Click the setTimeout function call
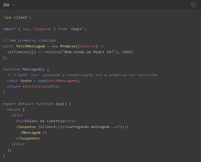Image resolution: width=201 pixels, height=162 pixels. [18, 52]
